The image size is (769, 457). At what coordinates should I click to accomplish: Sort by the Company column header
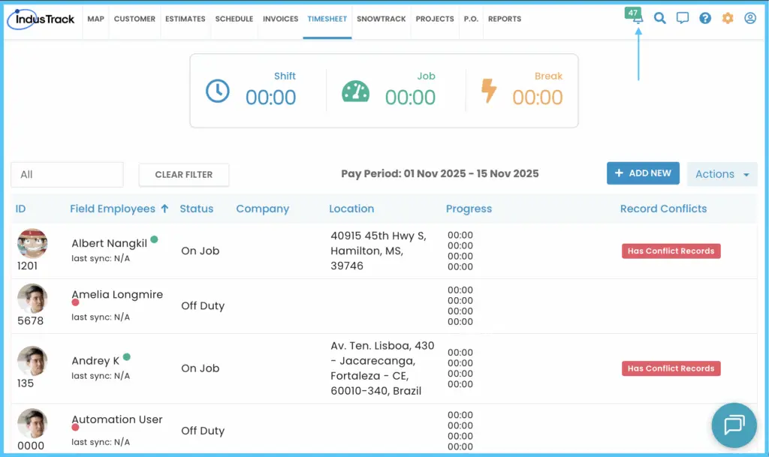pos(262,209)
